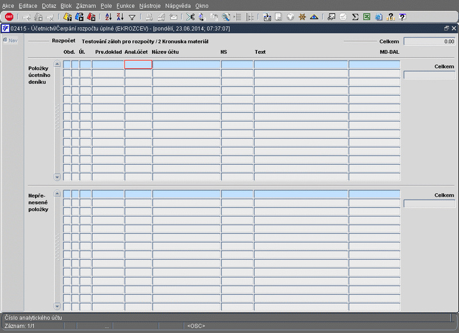Toggle the Nav radio button
Image resolution: width=459 pixels, height=333 pixels.
[5, 40]
